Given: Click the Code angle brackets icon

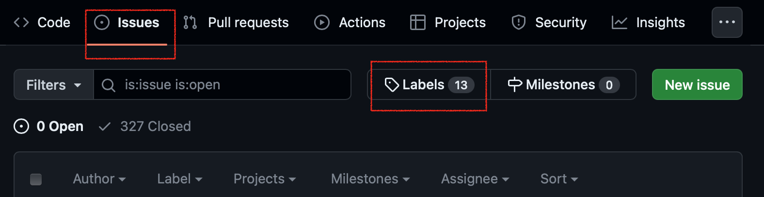Looking at the screenshot, I should pyautogui.click(x=21, y=22).
